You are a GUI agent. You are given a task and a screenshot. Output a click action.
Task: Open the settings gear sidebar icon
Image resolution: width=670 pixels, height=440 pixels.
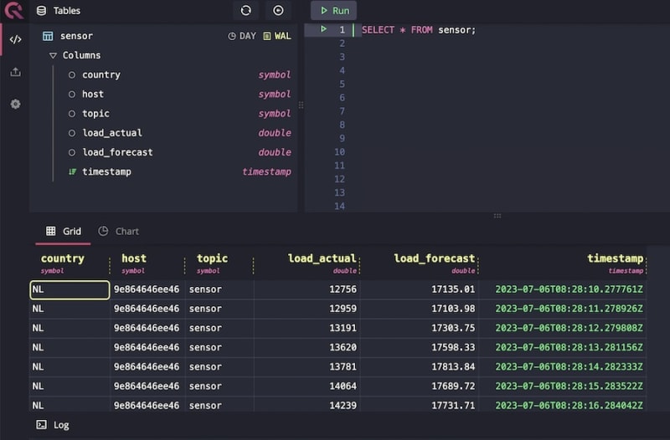[15, 104]
